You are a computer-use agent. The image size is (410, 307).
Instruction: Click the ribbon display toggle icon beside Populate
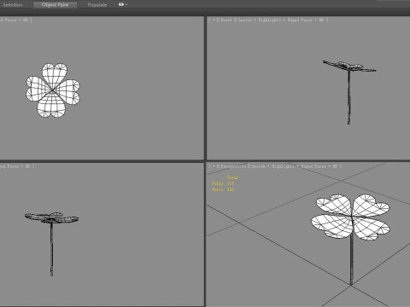tap(121, 4)
